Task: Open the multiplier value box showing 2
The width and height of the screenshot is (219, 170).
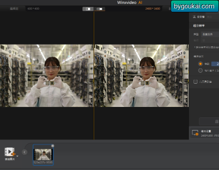Action: click(215, 64)
